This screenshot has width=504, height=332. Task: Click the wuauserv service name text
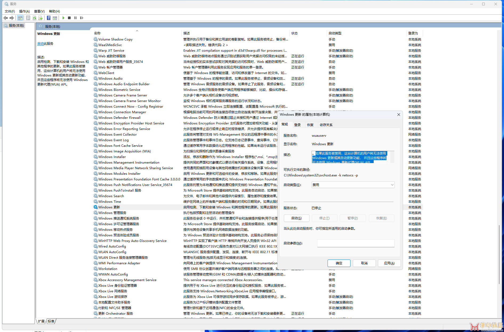tap(319, 136)
